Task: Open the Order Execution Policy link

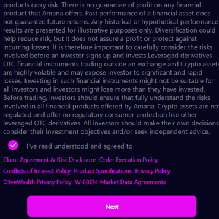Action: click(x=128, y=160)
